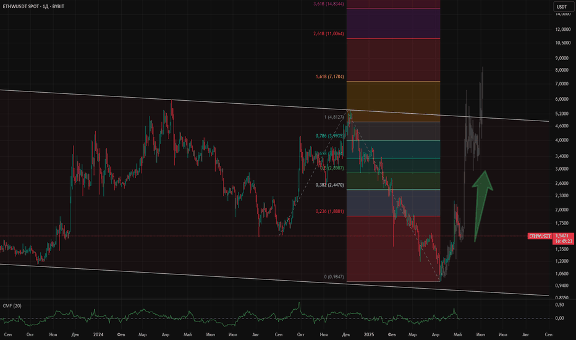Select the lower white channel trendline
The height and width of the screenshot is (340, 576).
[x=274, y=279]
